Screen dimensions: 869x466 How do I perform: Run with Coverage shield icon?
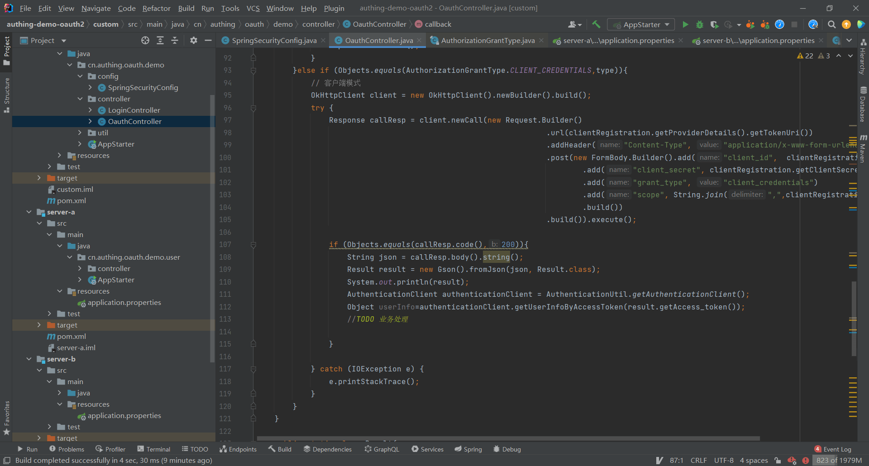[714, 24]
